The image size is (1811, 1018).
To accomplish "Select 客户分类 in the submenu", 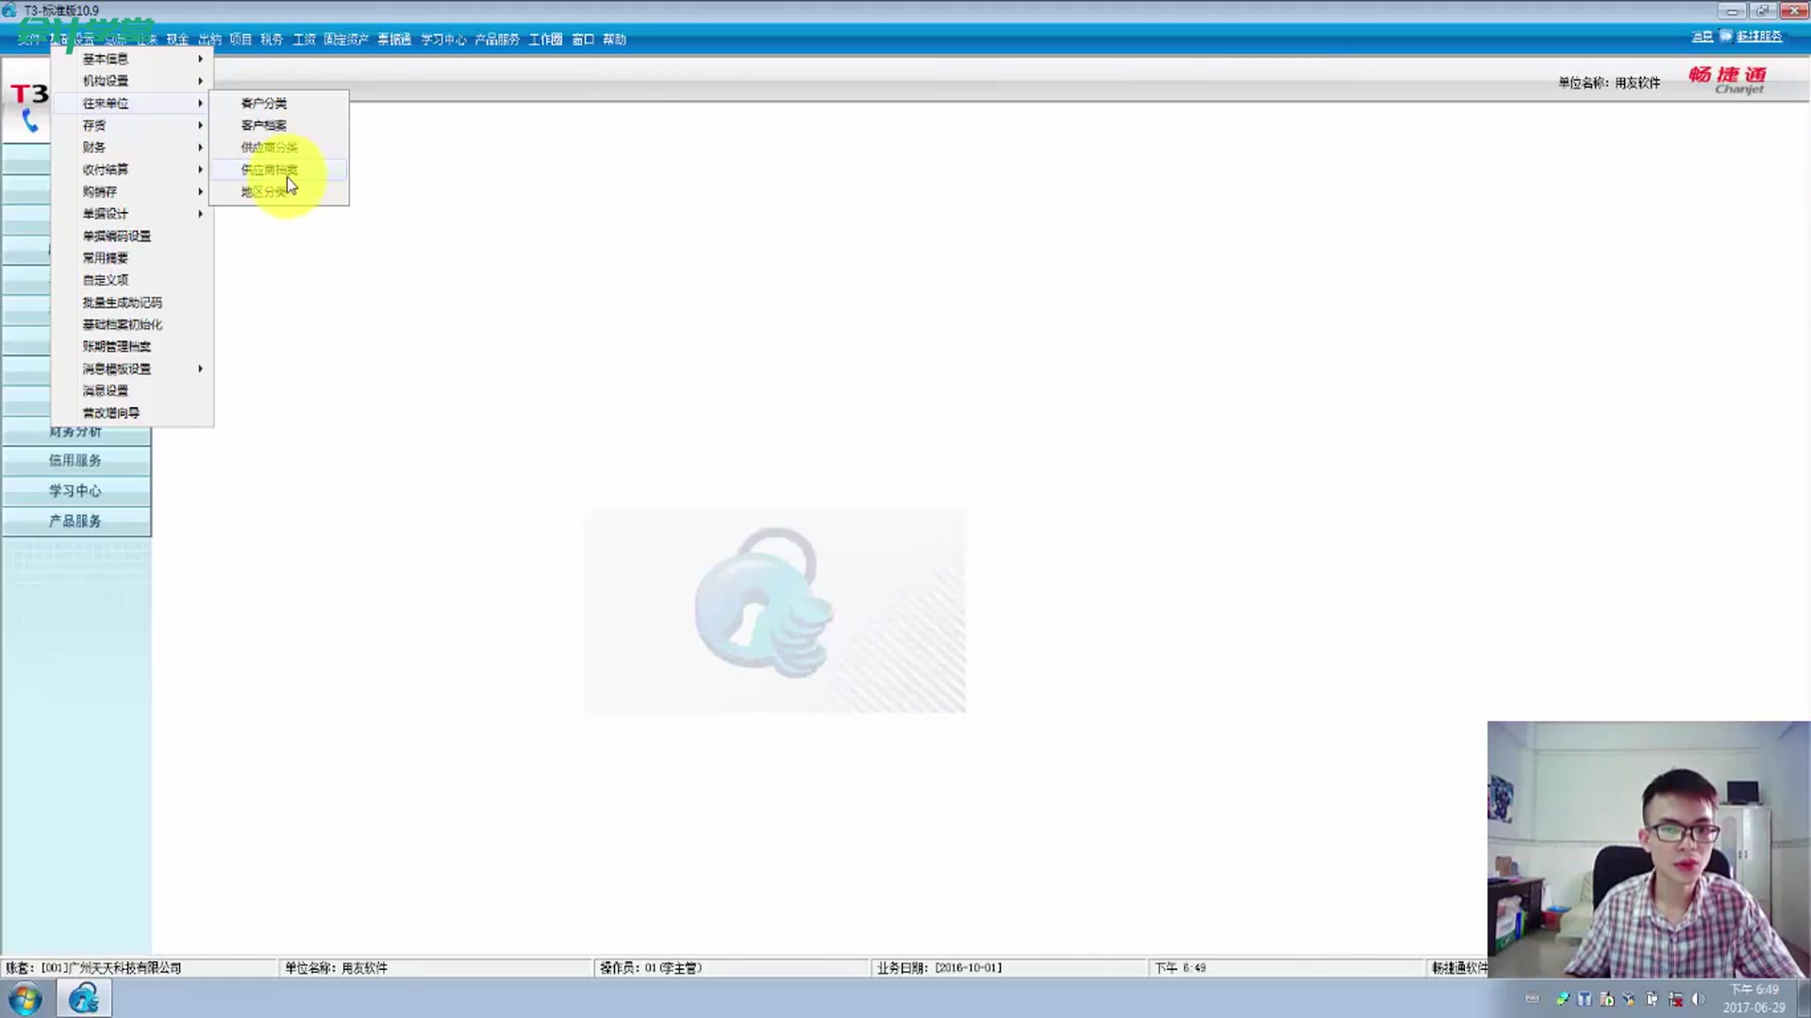I will (264, 103).
